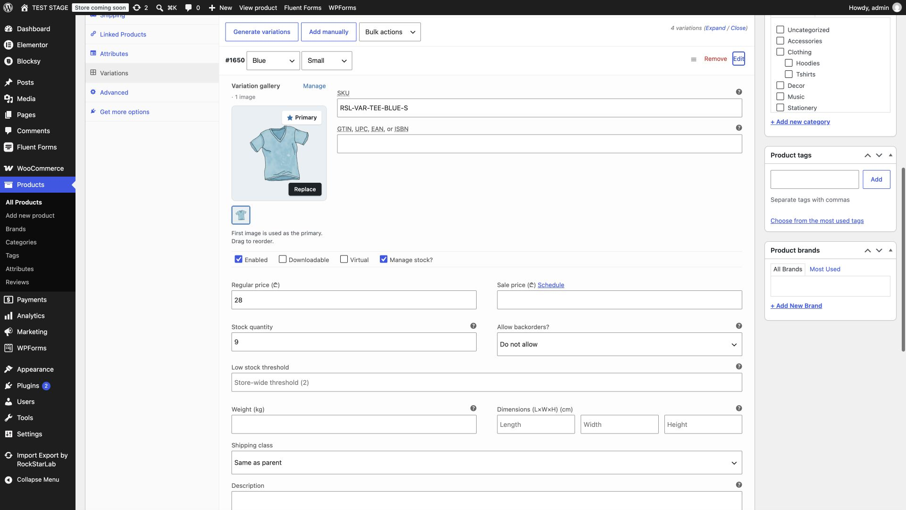Click the Generate variations button
906x510 pixels.
pos(262,32)
